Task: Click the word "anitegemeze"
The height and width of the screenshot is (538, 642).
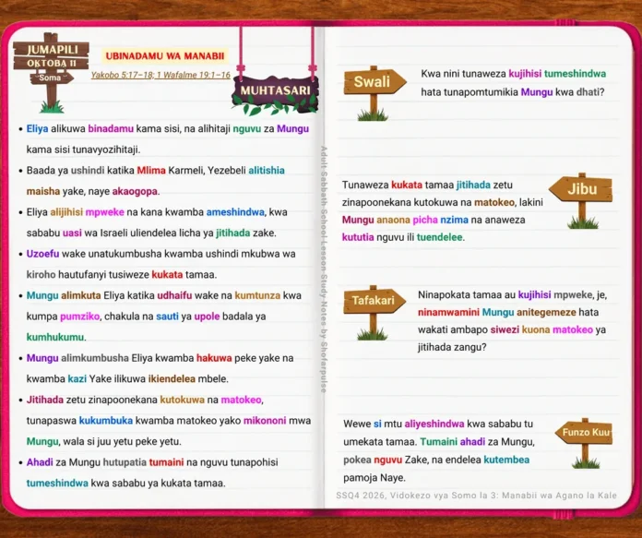Action: pos(546,312)
